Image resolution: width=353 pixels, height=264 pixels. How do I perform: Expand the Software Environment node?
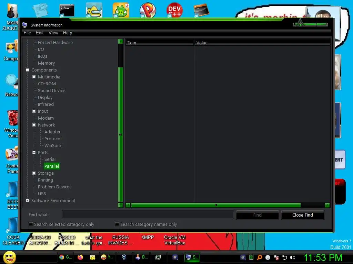[x=28, y=201]
